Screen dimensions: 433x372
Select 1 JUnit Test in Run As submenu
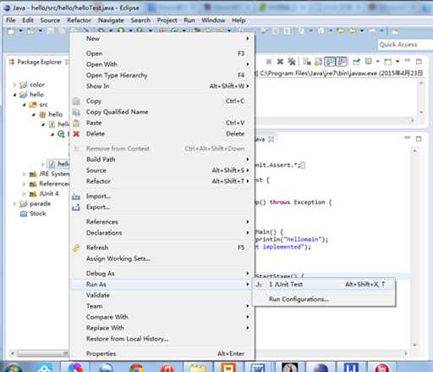(324, 285)
